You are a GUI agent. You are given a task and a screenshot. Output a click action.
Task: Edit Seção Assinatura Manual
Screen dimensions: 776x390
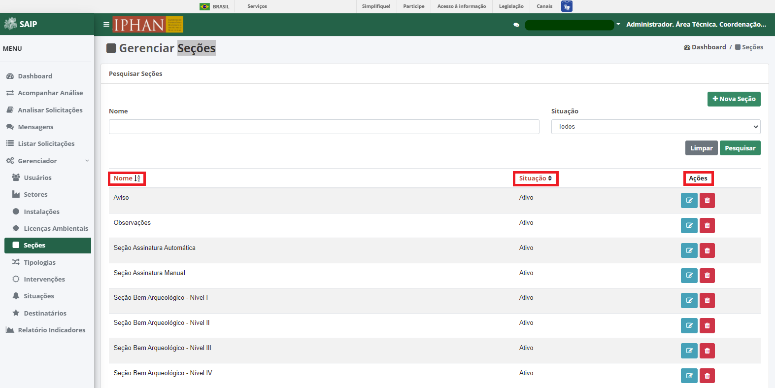click(x=689, y=276)
